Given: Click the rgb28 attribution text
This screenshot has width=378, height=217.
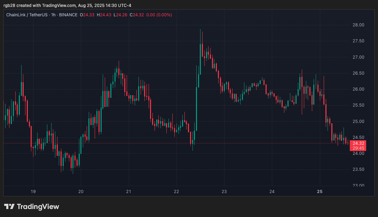Looking at the screenshot, I should click(10, 5).
